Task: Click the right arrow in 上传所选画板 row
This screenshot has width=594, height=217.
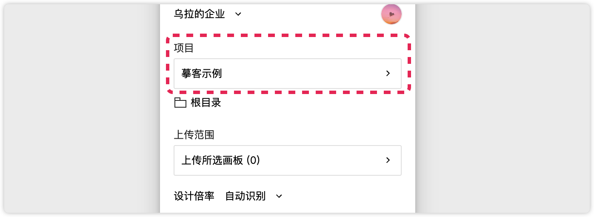Action: (388, 160)
